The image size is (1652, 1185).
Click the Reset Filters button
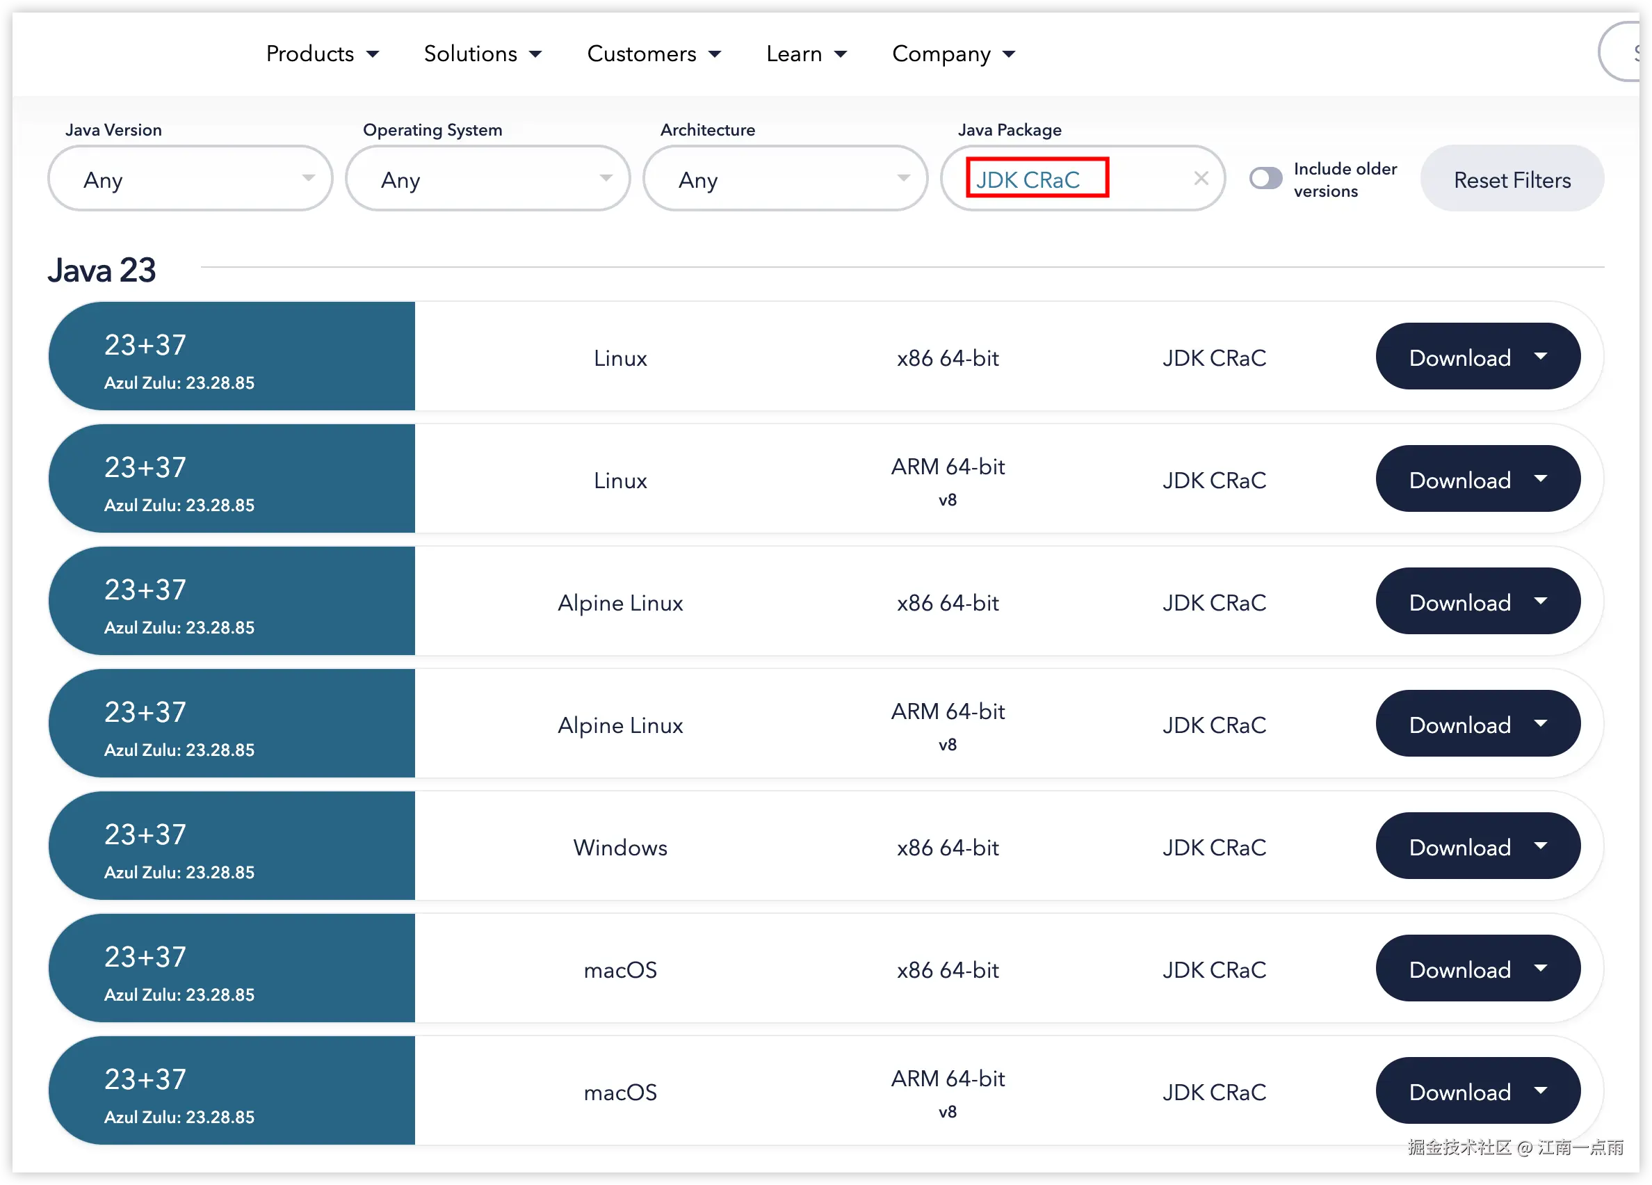1512,179
